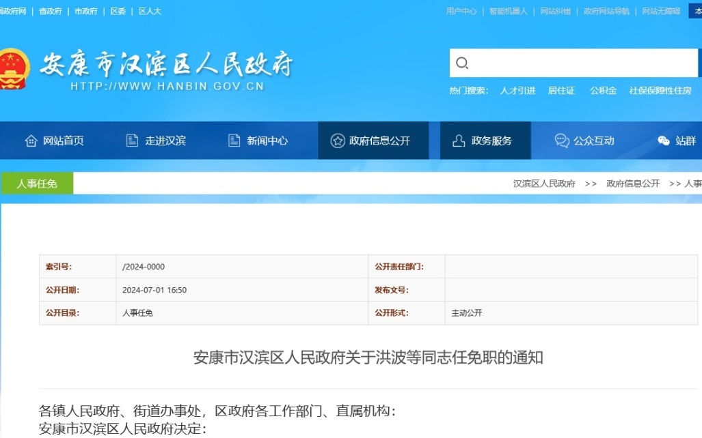Click the 省政府 top link
The image size is (702, 438).
[50, 11]
